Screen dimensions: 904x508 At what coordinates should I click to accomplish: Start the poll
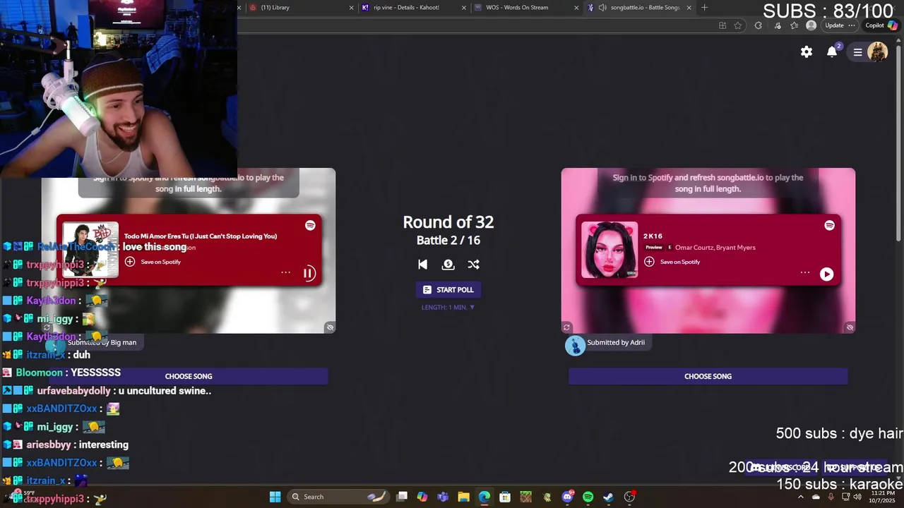pyautogui.click(x=448, y=289)
